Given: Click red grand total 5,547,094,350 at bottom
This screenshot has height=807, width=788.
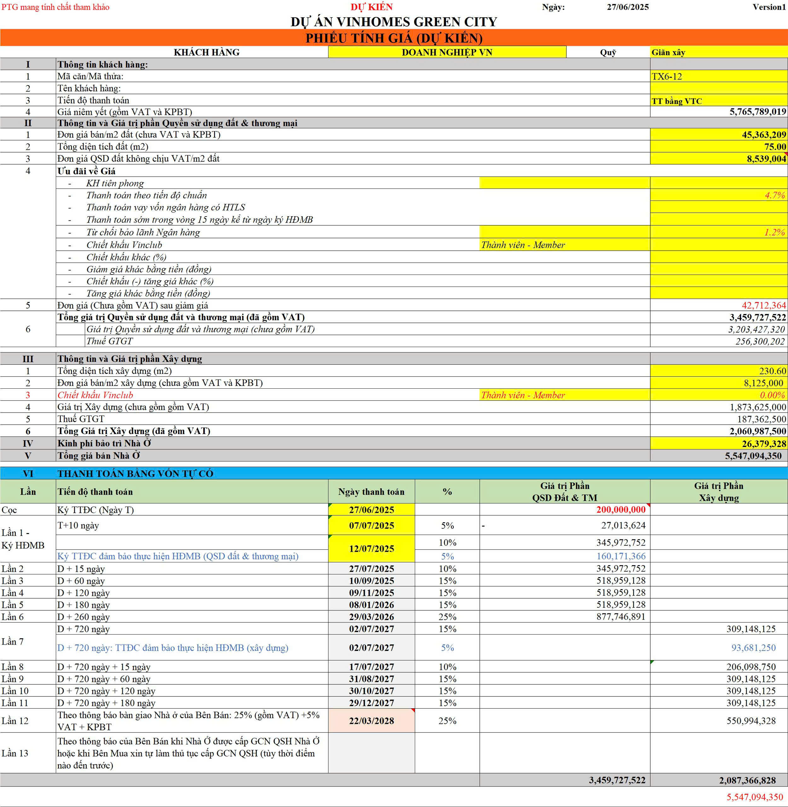Looking at the screenshot, I should coord(755,797).
